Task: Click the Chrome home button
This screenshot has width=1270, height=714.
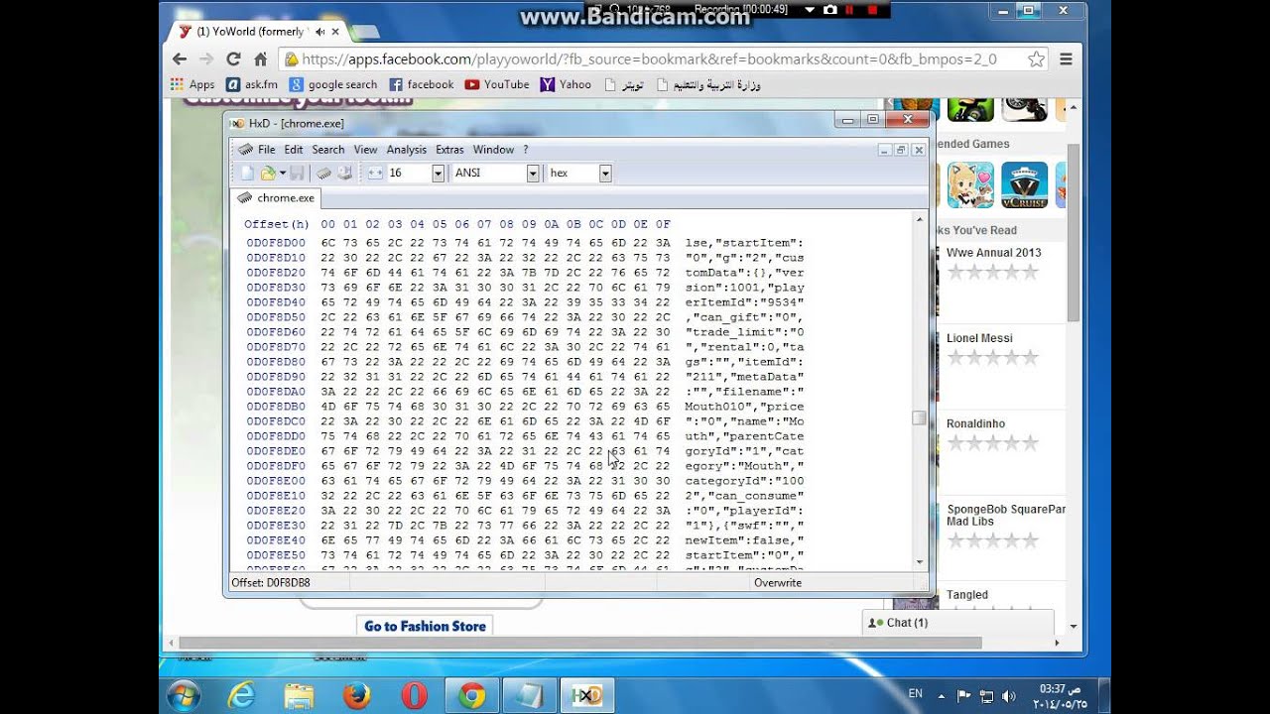Action: point(260,59)
